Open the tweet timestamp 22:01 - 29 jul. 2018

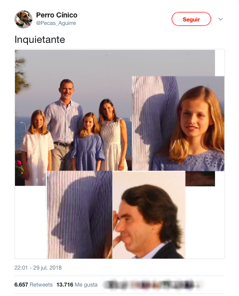click(38, 268)
